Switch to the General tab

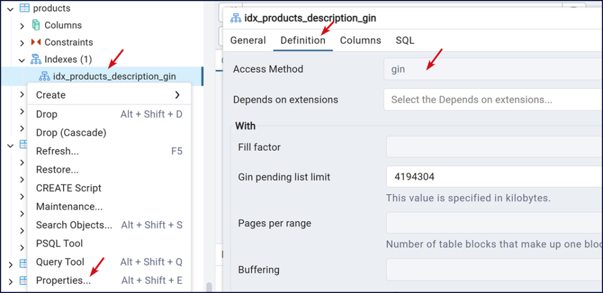coord(248,41)
